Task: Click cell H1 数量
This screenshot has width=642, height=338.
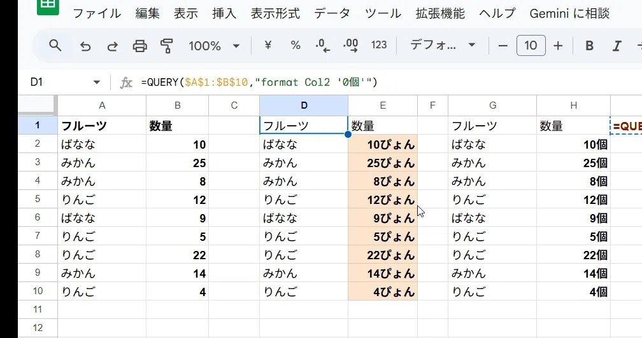Action: (574, 125)
